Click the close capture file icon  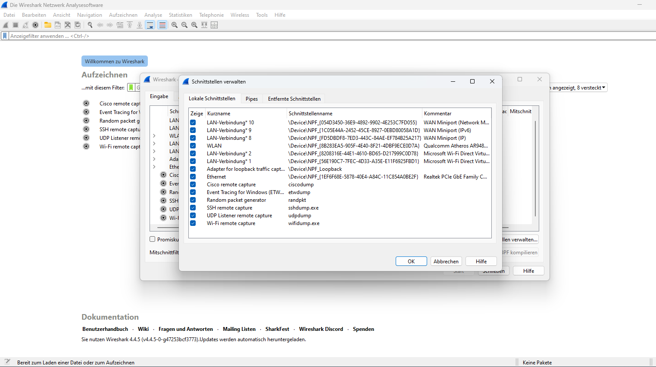tap(68, 25)
